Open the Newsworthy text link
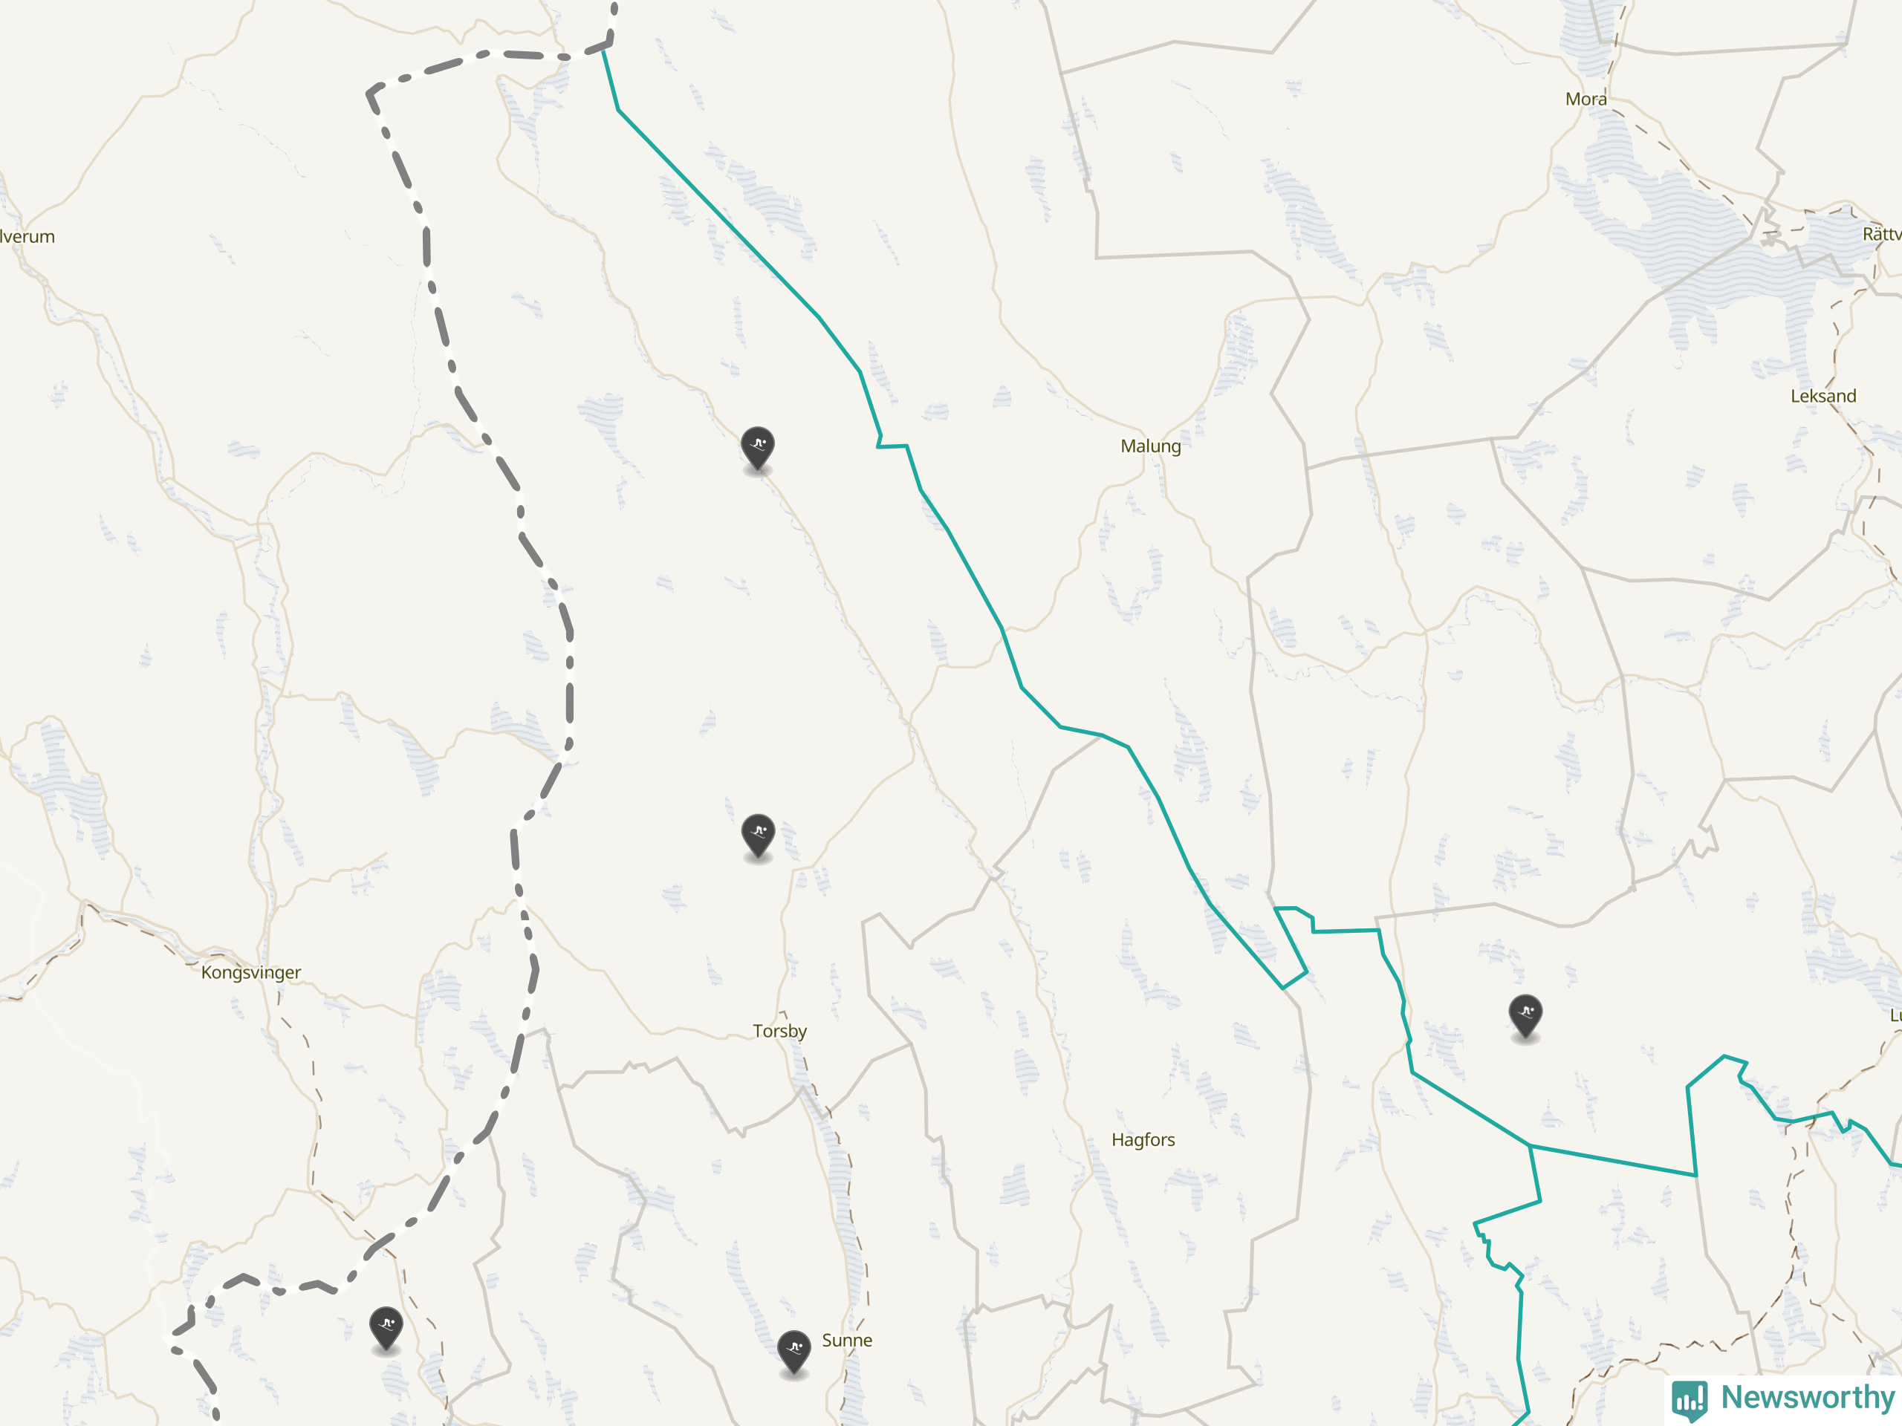The image size is (1902, 1426). point(1808,1397)
